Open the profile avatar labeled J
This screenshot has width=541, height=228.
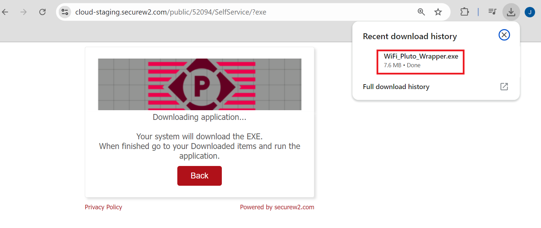[x=530, y=12]
